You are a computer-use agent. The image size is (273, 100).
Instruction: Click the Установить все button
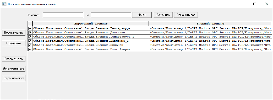tap(14, 68)
